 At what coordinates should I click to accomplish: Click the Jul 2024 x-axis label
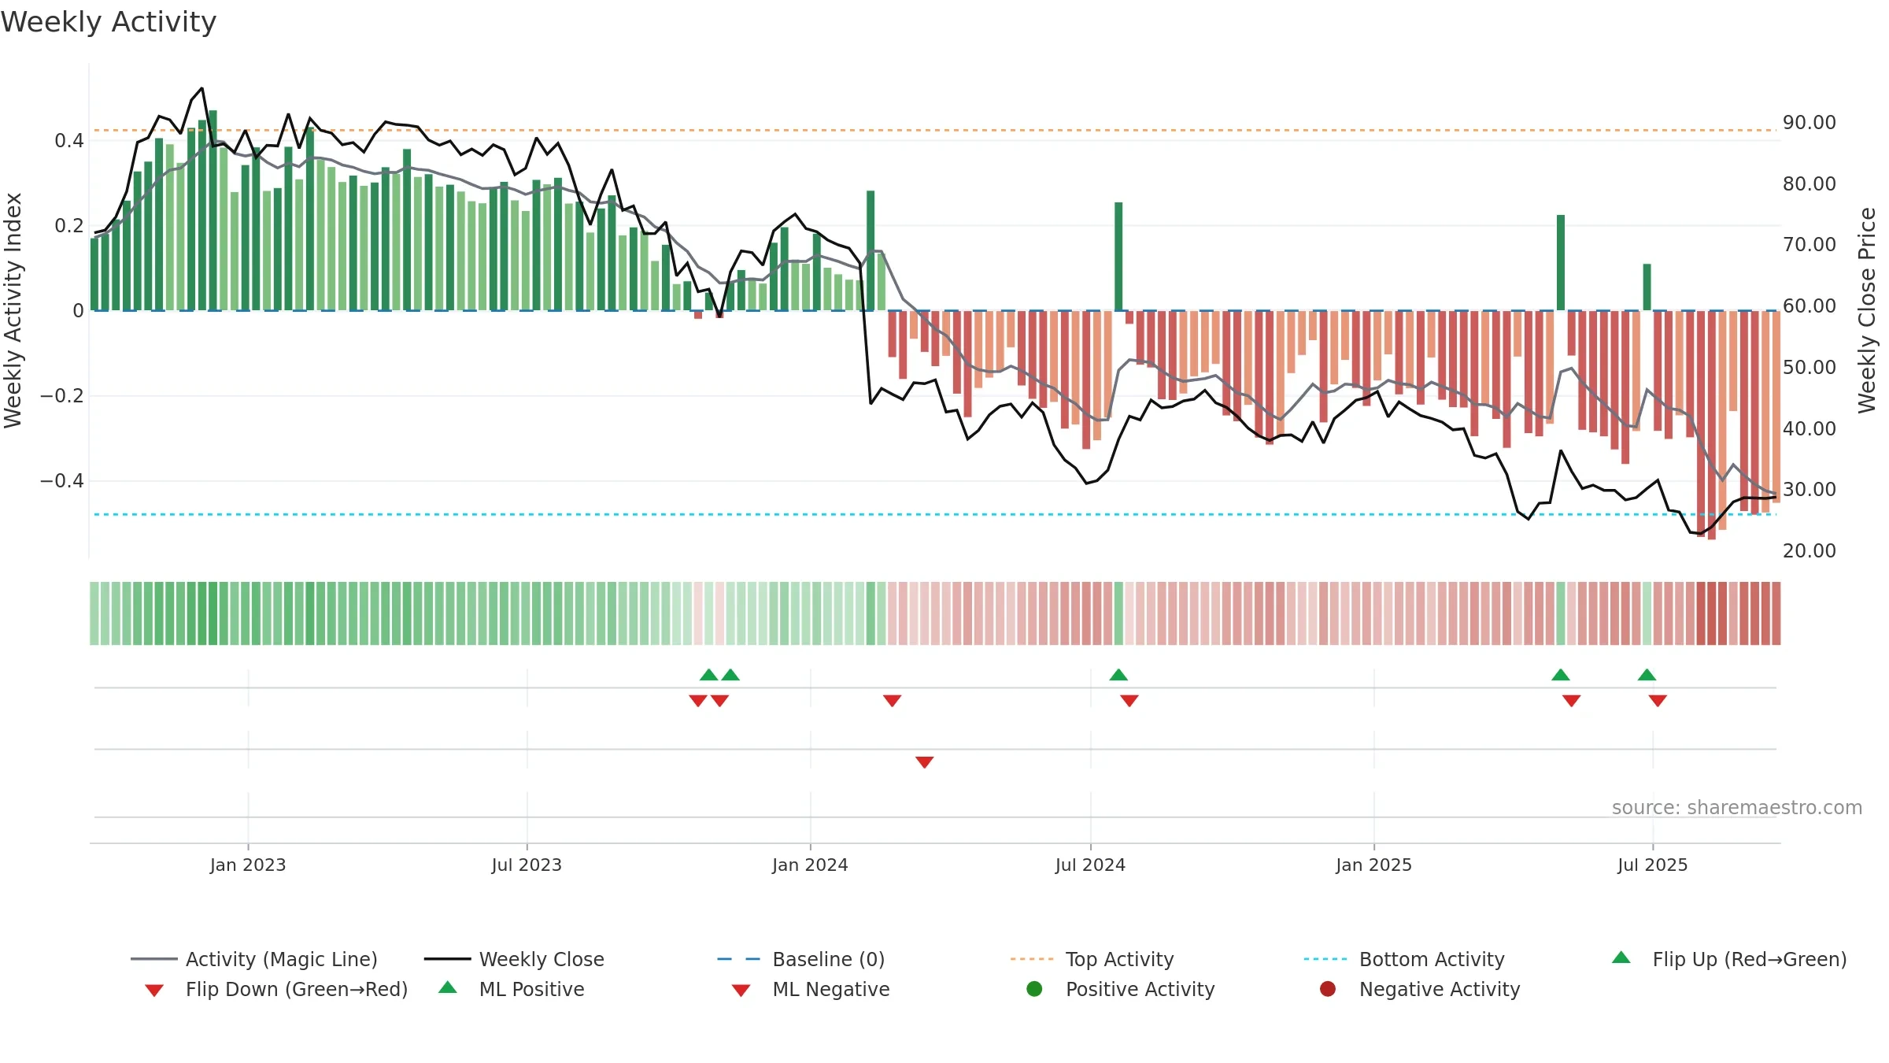(1091, 865)
